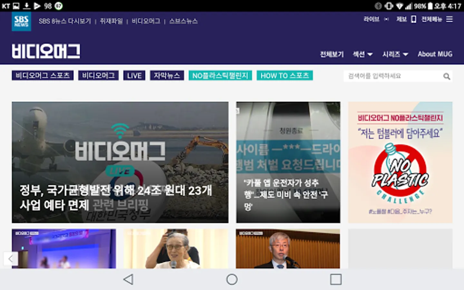Tap the Android back navigation button
464x290 pixels.
point(128,279)
